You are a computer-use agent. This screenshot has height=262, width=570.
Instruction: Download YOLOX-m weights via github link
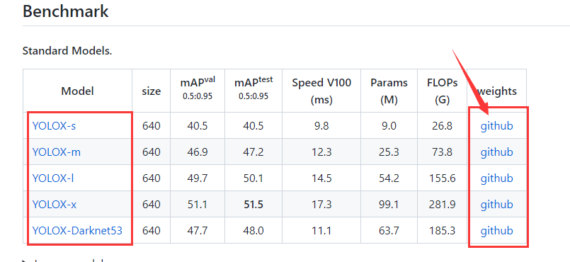click(x=496, y=152)
